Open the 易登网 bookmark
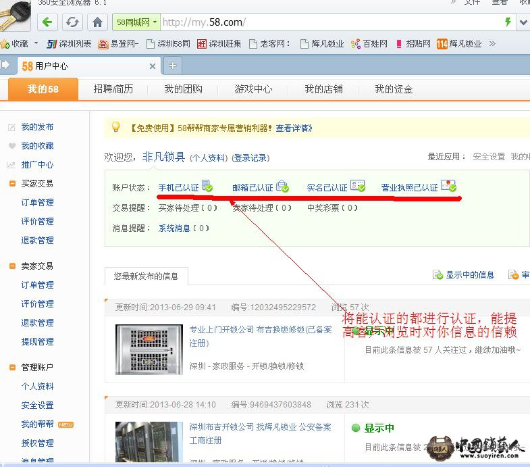The height and width of the screenshot is (467, 530). pyautogui.click(x=118, y=44)
